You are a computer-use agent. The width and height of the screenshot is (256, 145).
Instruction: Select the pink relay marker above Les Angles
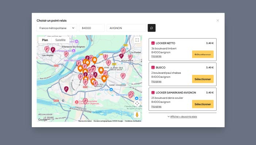pyautogui.click(x=47, y=49)
